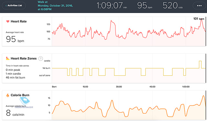This screenshot has width=207, height=121.
Task: Click the out of zone axis label
Action: coord(45,75)
